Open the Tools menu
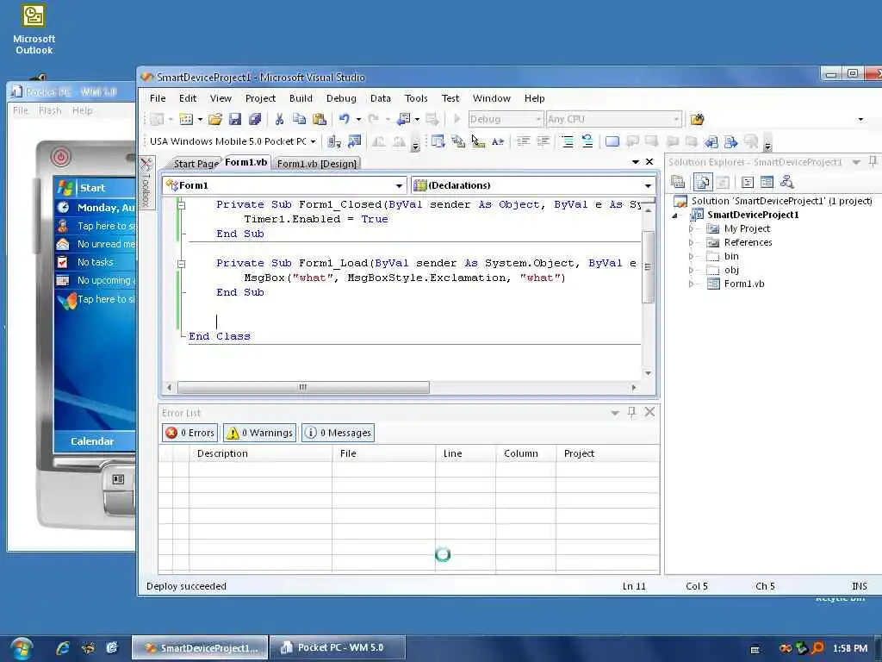Image resolution: width=882 pixels, height=662 pixels. click(416, 98)
